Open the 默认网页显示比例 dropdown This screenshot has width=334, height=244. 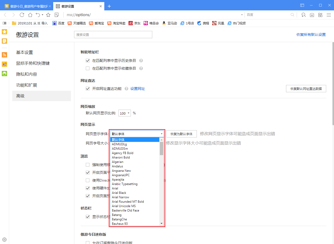click(x=124, y=113)
